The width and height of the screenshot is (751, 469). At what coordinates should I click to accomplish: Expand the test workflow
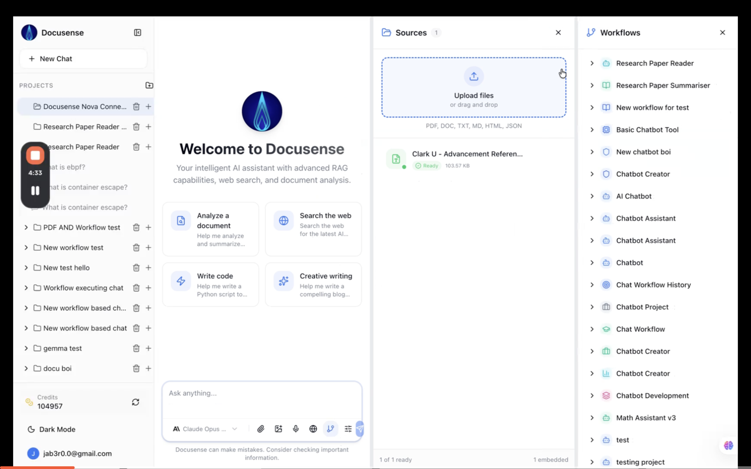point(592,440)
